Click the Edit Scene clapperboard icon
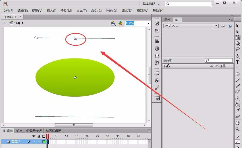 point(113,23)
